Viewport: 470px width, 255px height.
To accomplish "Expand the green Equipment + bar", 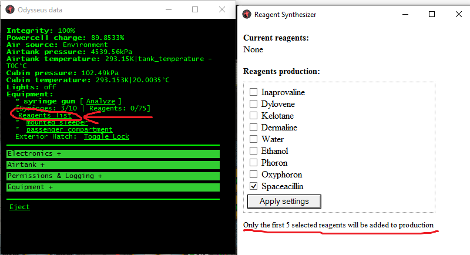I will tap(113, 187).
